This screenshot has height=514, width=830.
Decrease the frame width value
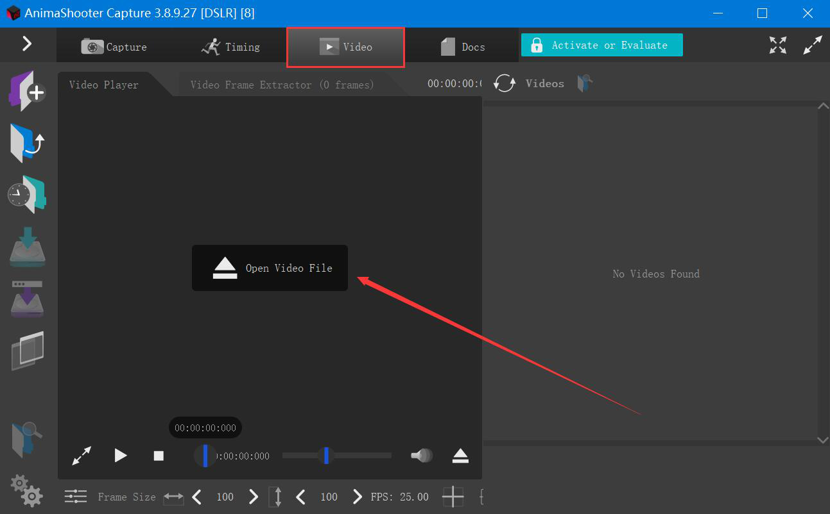click(197, 497)
